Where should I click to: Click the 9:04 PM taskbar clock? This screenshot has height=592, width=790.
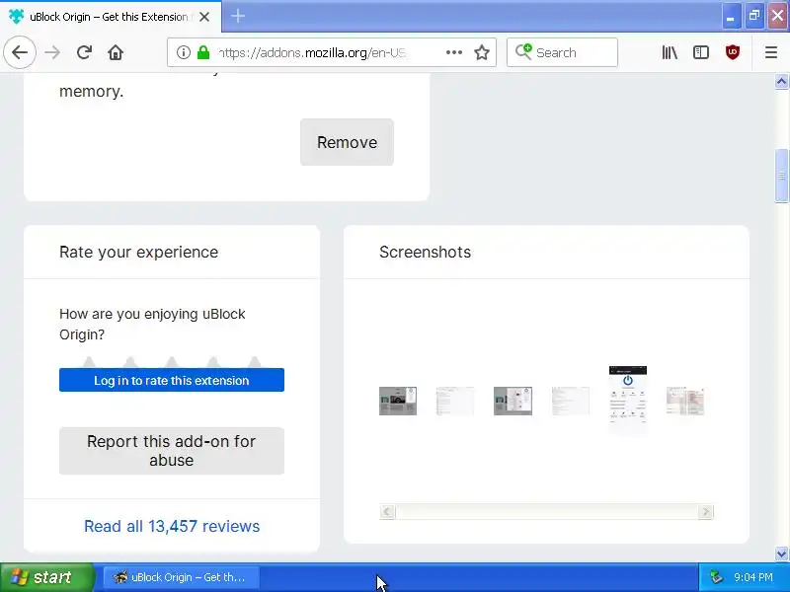[x=752, y=577]
